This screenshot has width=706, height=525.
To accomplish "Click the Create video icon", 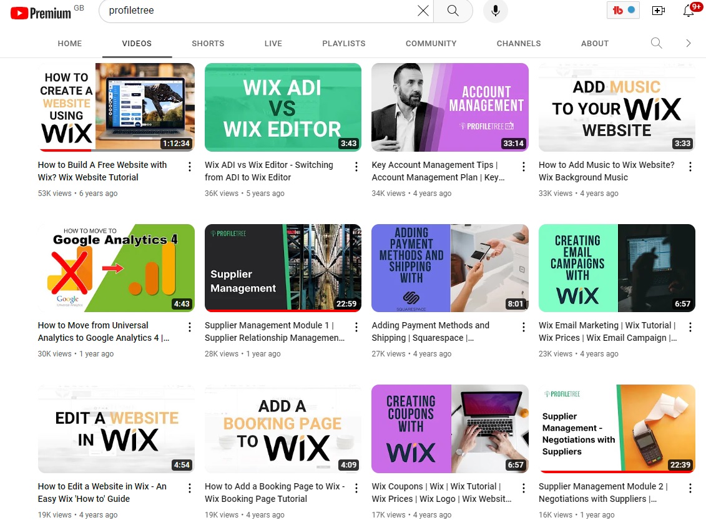I will pos(659,11).
